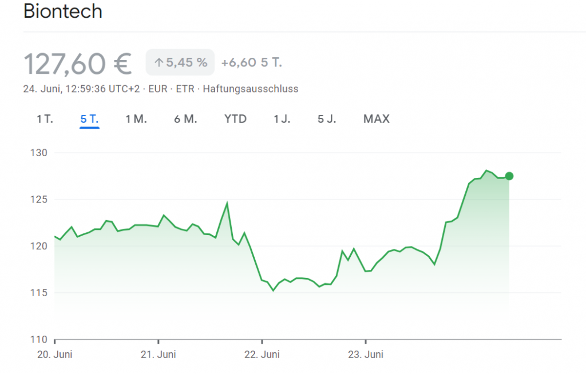
Task: Click the green current price dot
Action: 509,176
